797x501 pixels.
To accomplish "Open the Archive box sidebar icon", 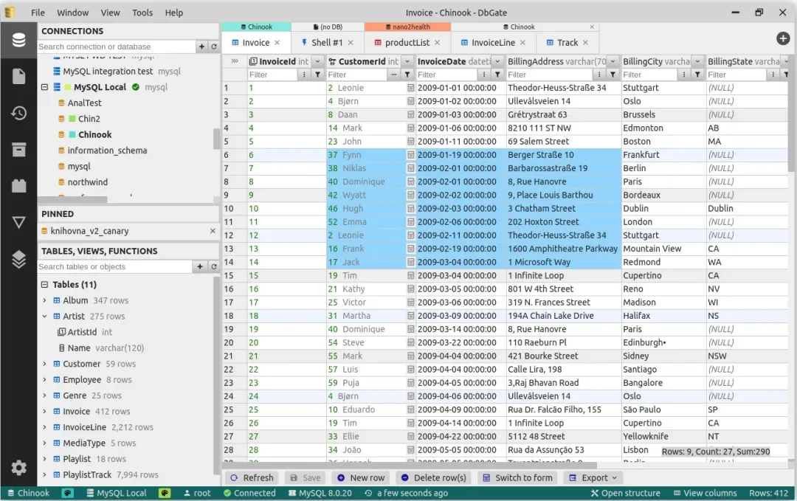I will (x=18, y=150).
